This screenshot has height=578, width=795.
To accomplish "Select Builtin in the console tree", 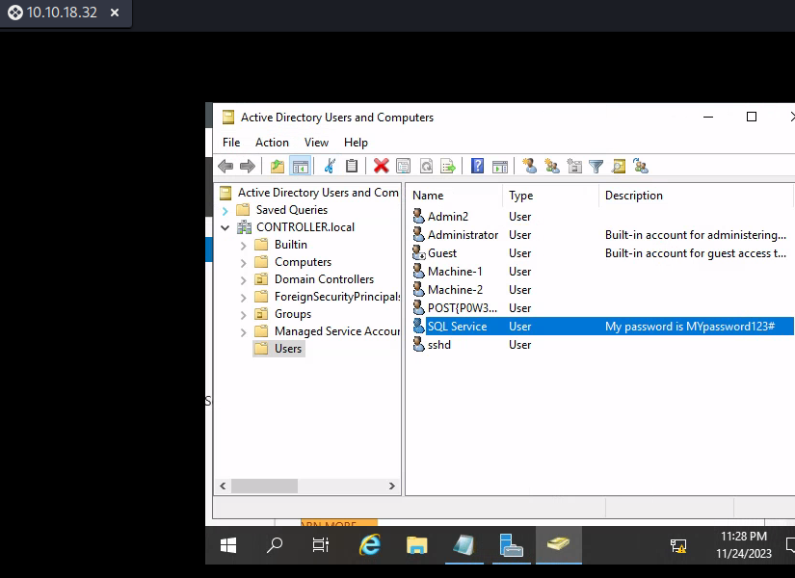I will click(290, 245).
